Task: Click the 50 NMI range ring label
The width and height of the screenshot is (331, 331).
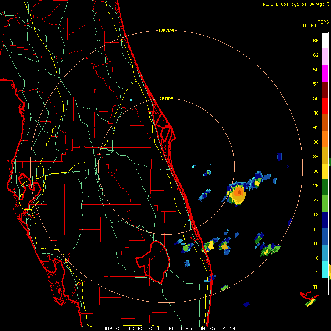Action: (166, 98)
